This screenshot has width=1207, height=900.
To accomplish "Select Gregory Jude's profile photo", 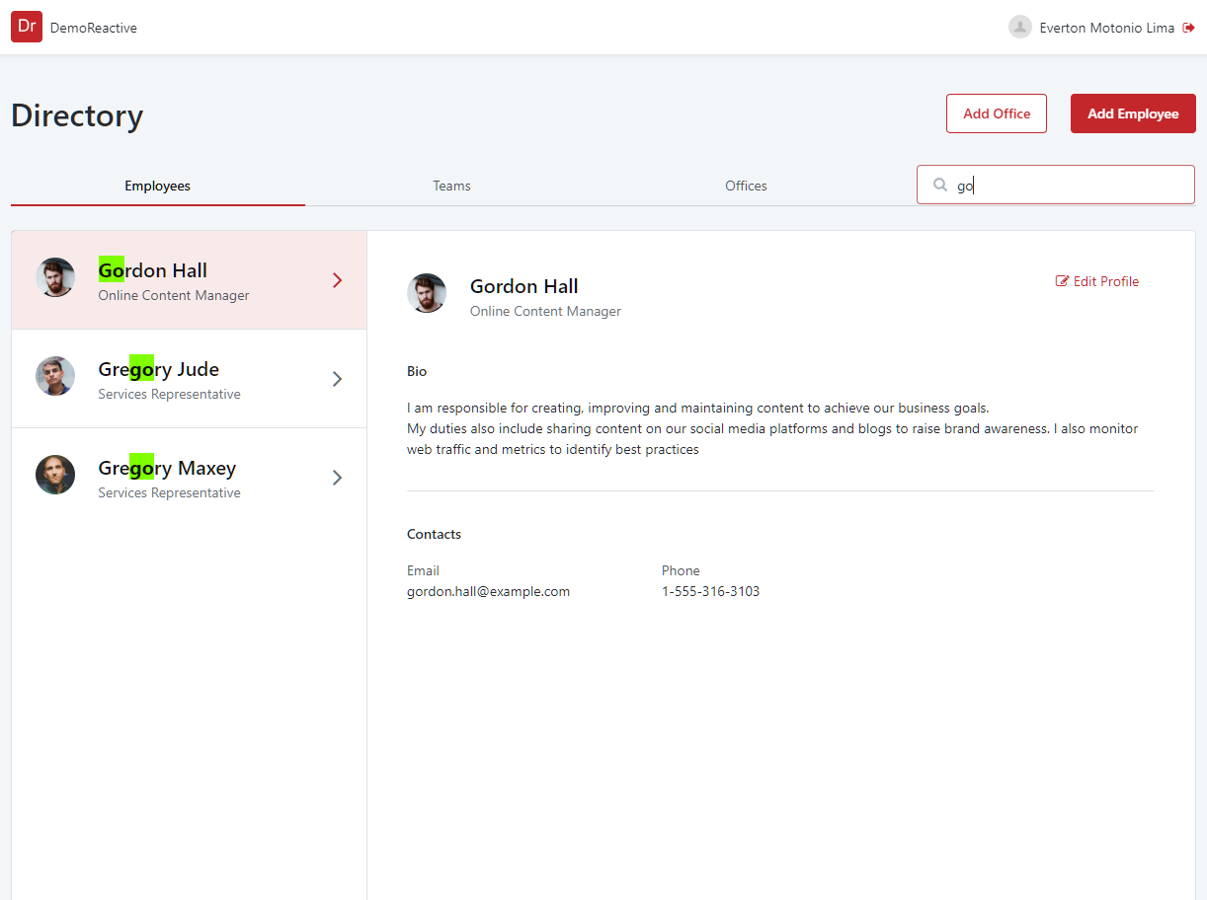I will pyautogui.click(x=55, y=376).
